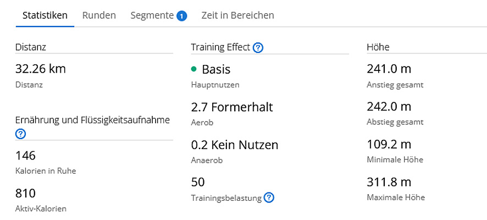Click the 242.0 m Abstieg gesamt value
This screenshot has width=487, height=220.
[389, 107]
